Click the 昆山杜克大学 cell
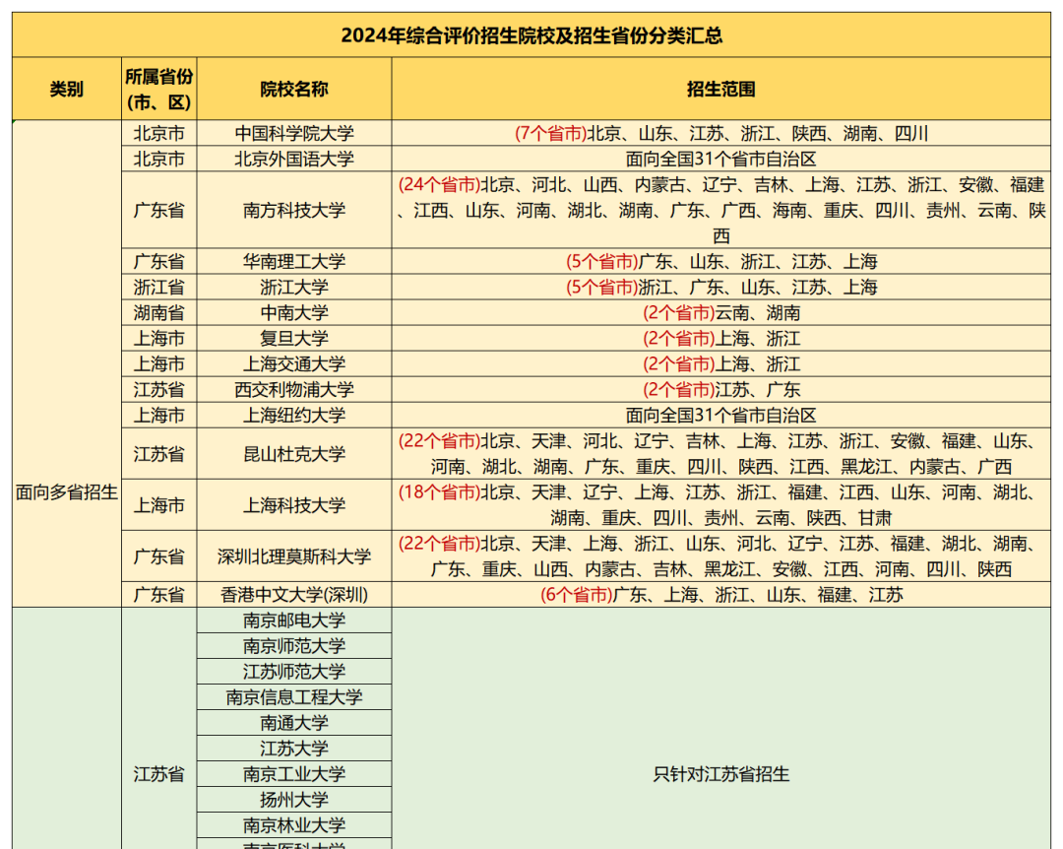 [x=294, y=453]
